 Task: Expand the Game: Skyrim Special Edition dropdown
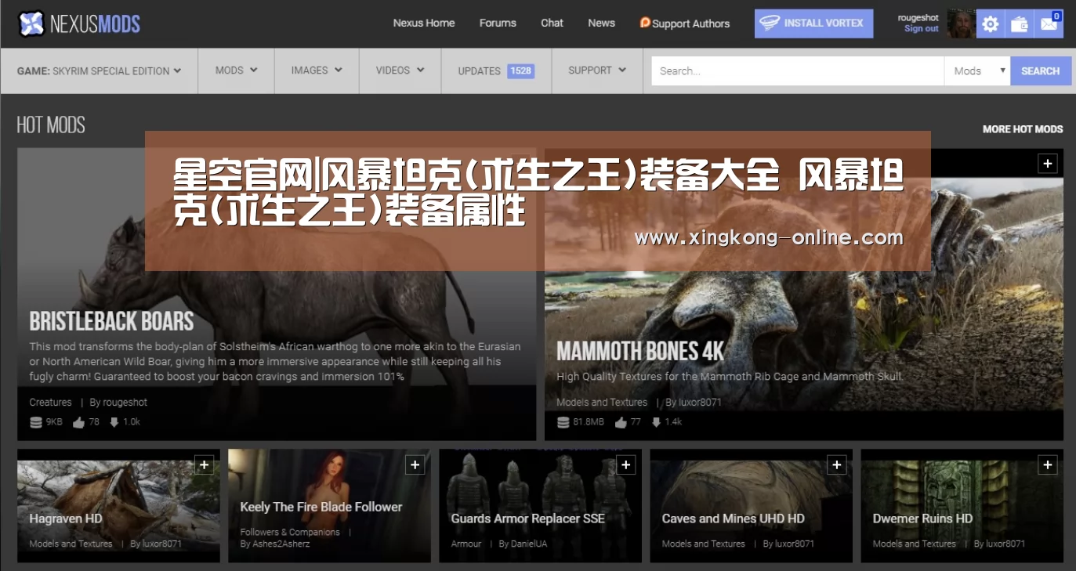(100, 70)
